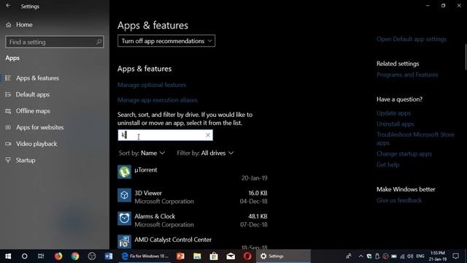Click Manage app execution aliases link
This screenshot has height=263, width=467.
click(158, 100)
